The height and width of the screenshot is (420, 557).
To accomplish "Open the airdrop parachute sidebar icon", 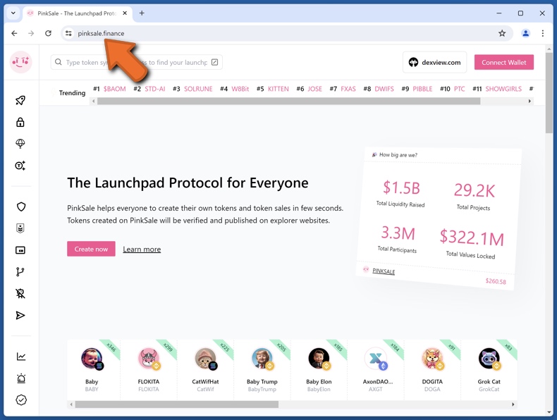I will click(20, 144).
